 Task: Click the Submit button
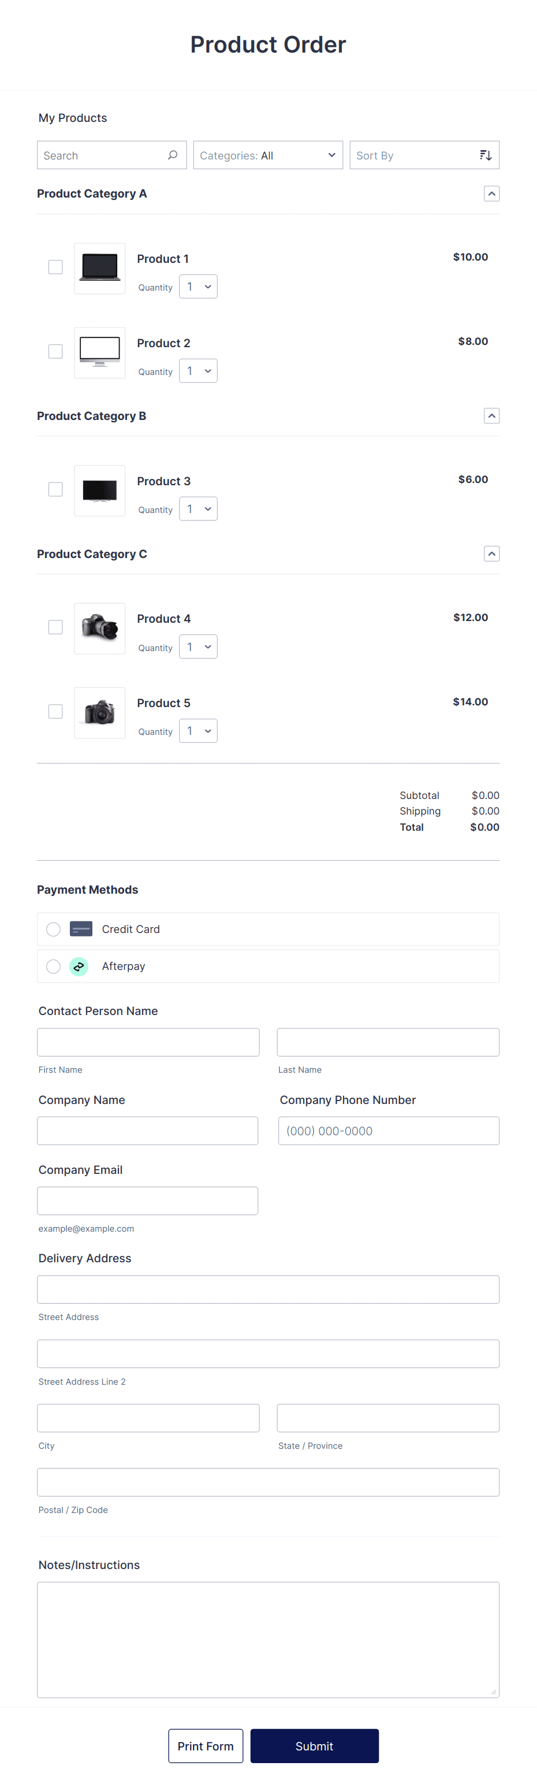(315, 1746)
